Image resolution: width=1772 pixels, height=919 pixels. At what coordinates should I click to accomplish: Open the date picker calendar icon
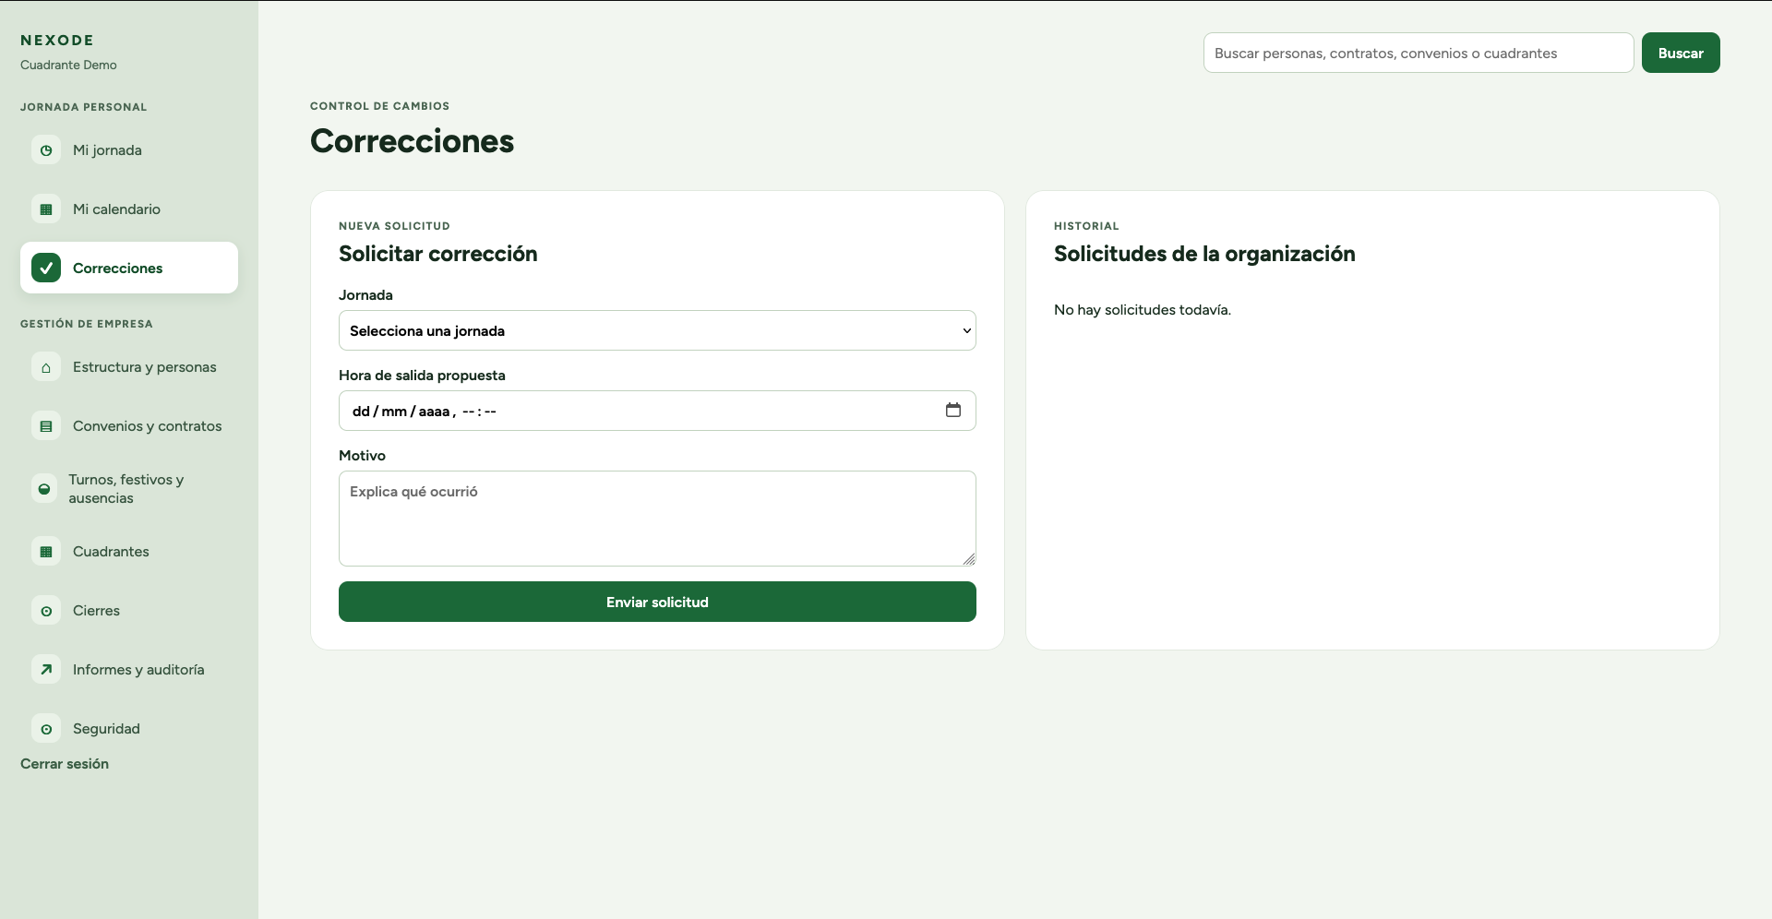coord(953,411)
